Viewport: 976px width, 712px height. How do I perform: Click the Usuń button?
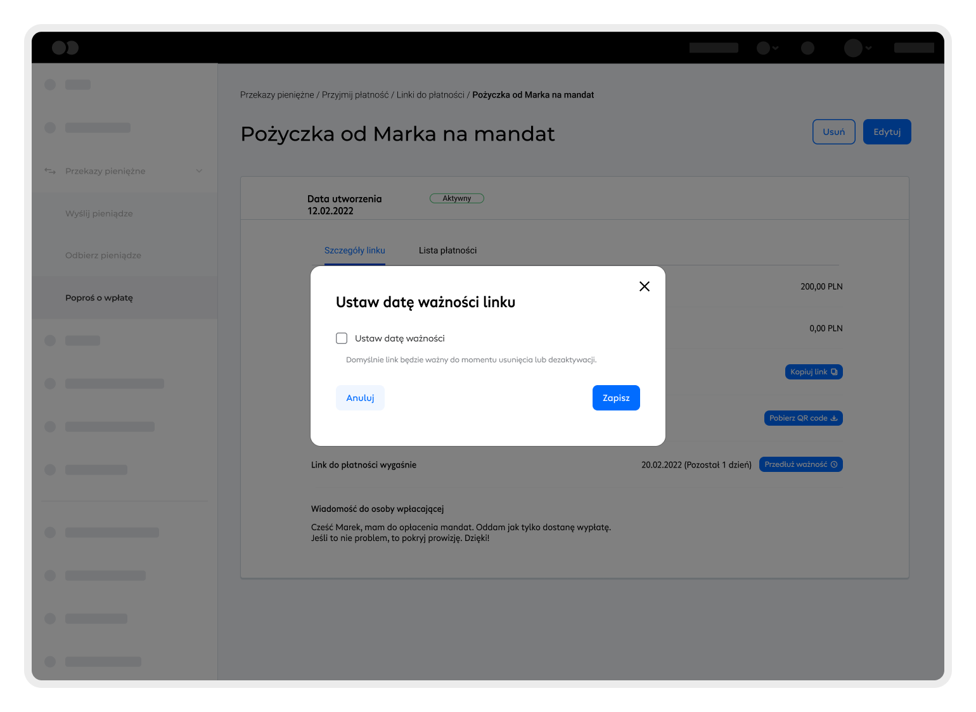pyautogui.click(x=833, y=132)
